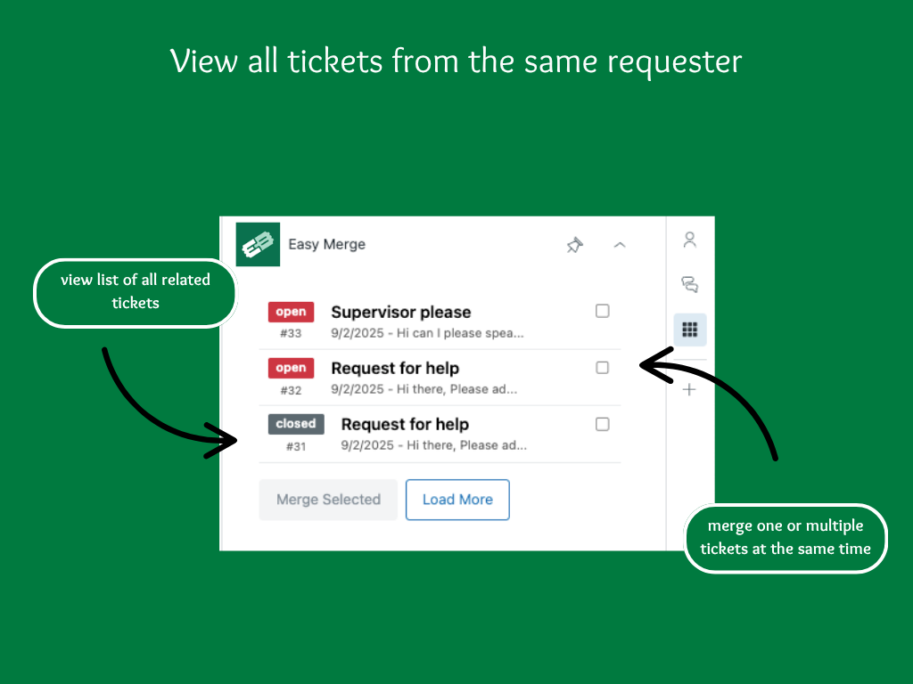The image size is (913, 684).
Task: Click the Merge Selected button
Action: pos(328,500)
